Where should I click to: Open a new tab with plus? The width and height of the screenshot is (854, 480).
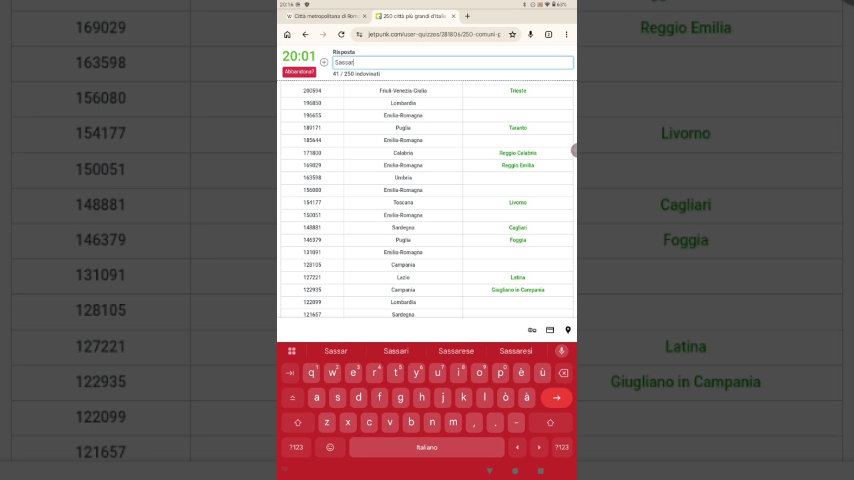(x=467, y=16)
